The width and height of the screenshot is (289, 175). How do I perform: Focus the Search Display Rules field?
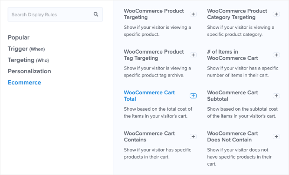pos(55,14)
